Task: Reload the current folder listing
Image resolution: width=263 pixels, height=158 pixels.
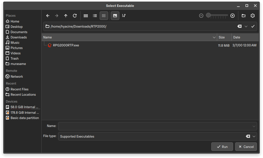Action: pos(75,16)
